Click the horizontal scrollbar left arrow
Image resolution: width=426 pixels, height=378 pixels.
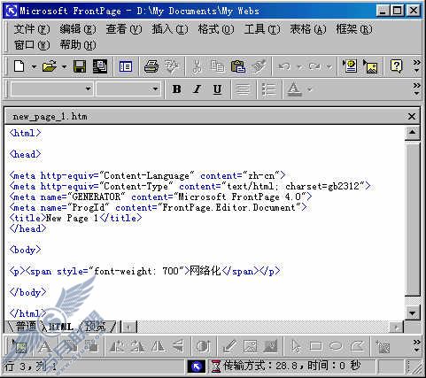128,327
